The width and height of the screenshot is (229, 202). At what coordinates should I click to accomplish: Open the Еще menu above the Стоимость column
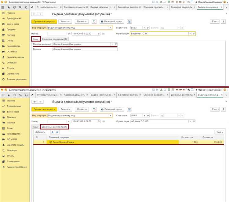point(219,132)
